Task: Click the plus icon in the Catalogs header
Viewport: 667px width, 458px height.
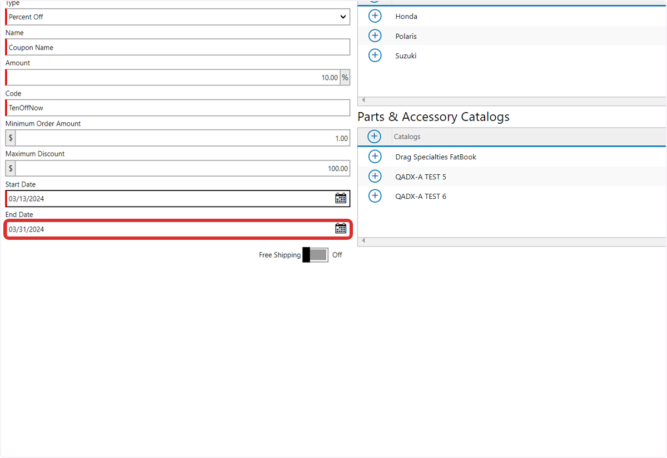Action: click(375, 137)
